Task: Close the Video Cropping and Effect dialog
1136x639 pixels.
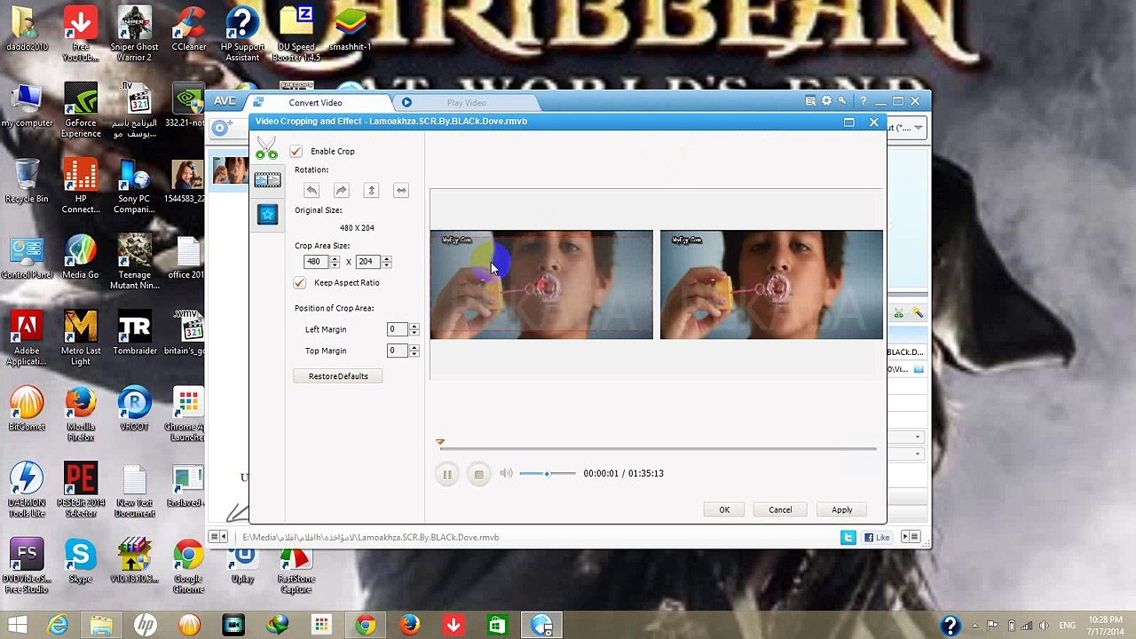Action: 873,122
